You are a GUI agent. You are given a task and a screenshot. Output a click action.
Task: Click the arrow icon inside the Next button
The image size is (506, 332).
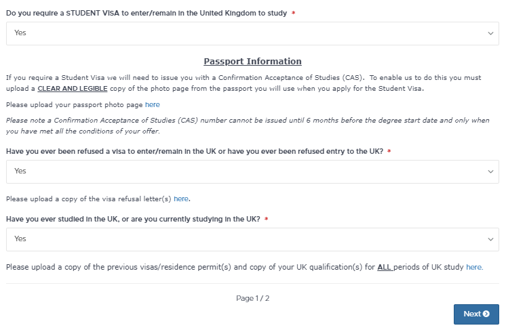[486, 314]
